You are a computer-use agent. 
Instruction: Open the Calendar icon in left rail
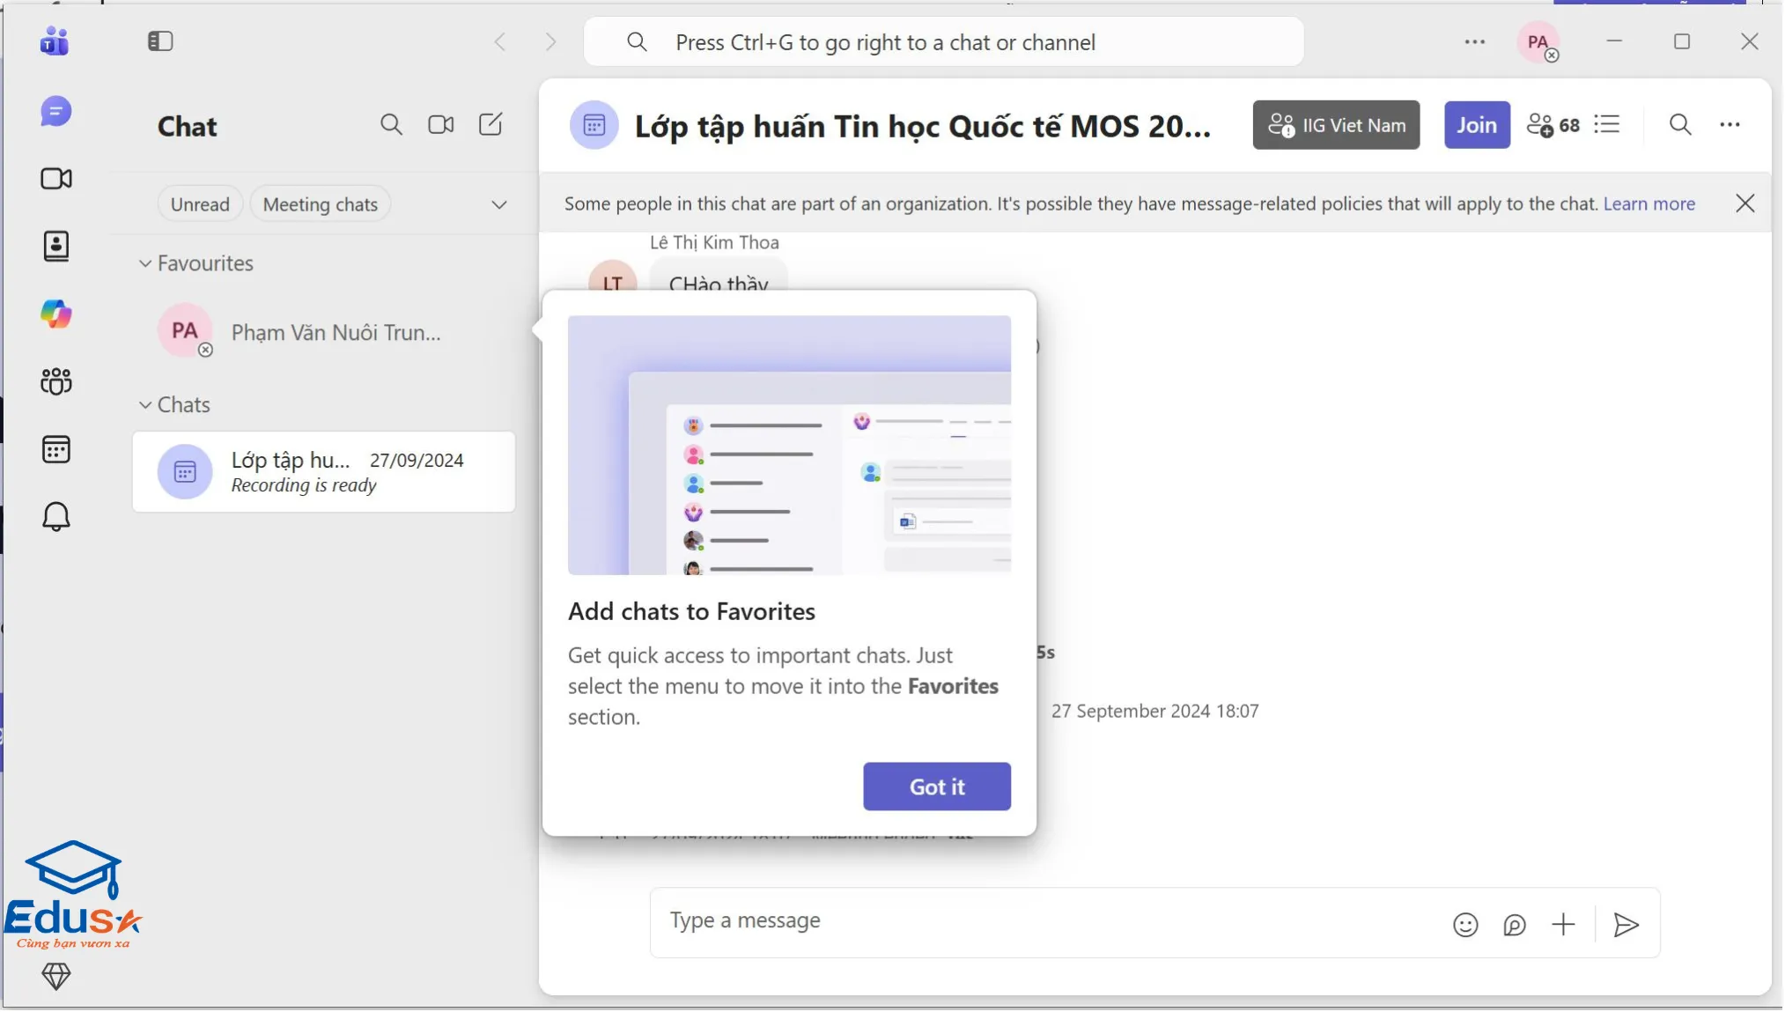click(x=55, y=449)
